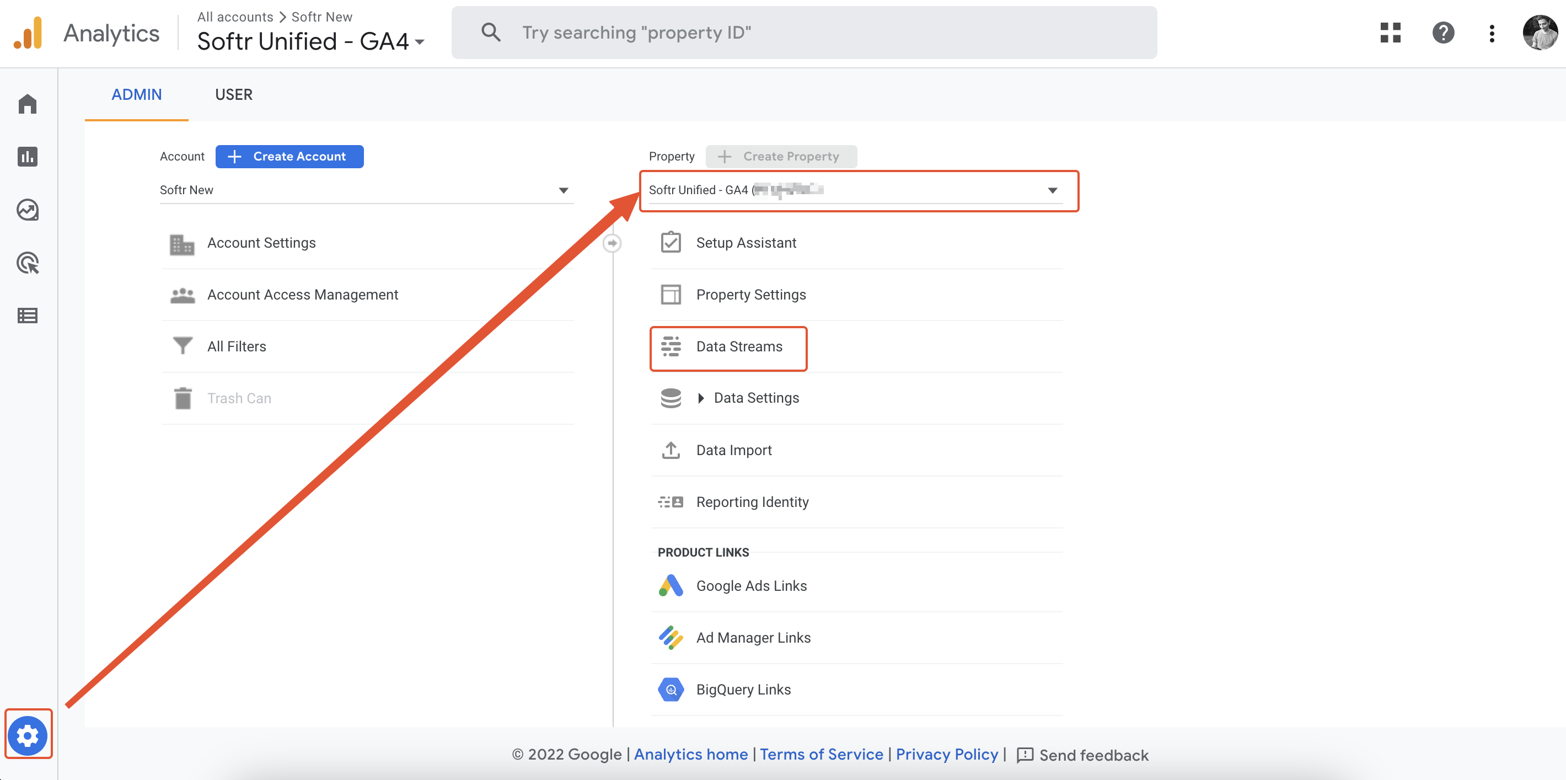Open the Home section from the left sidebar
The image size is (1566, 780).
point(28,104)
